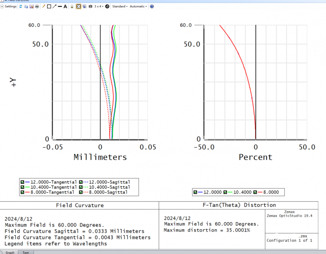Select the arrow annotation tool
Viewport: 326px width, 254px height.
coord(54,6)
